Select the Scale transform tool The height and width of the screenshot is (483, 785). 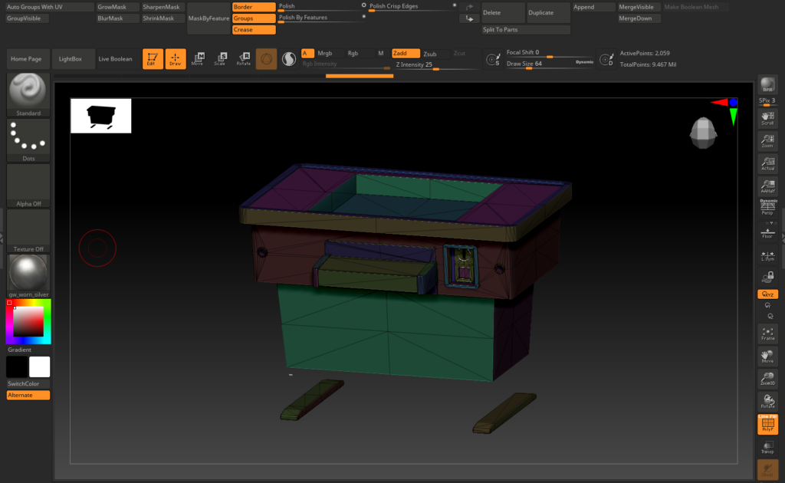(x=221, y=59)
